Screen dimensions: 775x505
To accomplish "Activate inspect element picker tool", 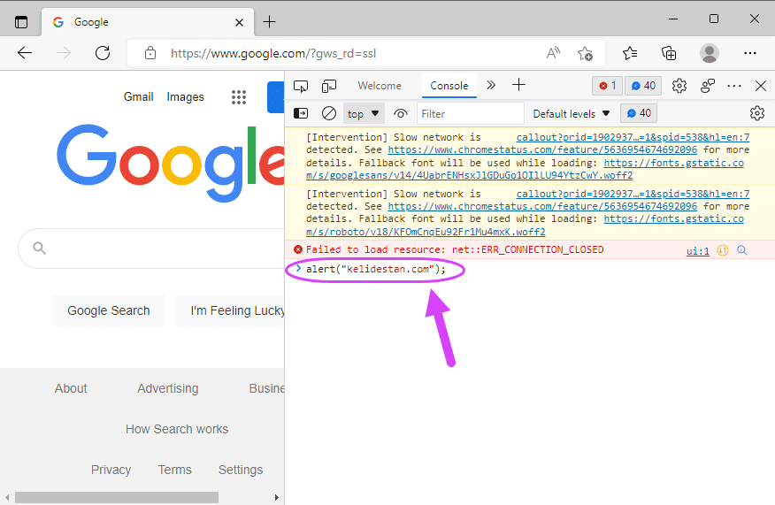I will (301, 86).
